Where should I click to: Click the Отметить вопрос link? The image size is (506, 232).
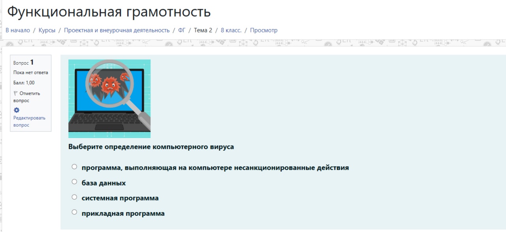27,97
